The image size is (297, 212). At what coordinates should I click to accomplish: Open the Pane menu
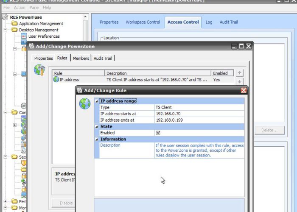[x=34, y=8]
